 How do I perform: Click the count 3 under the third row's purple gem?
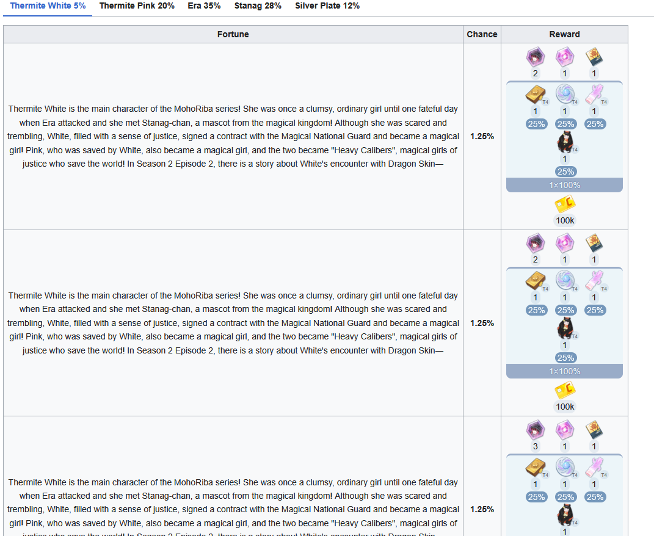tap(535, 446)
